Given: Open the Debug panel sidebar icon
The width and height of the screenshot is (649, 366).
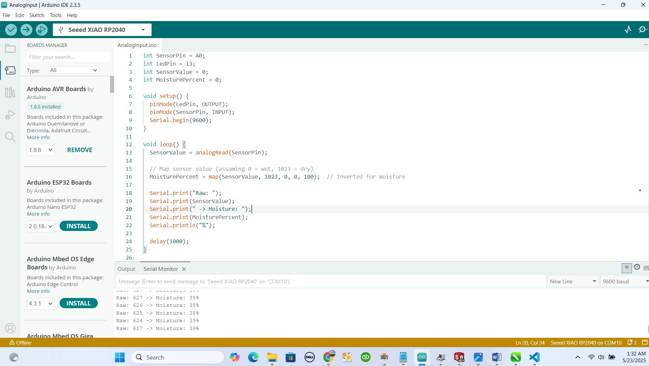Looking at the screenshot, I should 10,115.
